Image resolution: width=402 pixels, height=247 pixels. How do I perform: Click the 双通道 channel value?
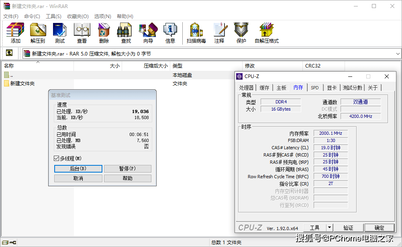361,102
